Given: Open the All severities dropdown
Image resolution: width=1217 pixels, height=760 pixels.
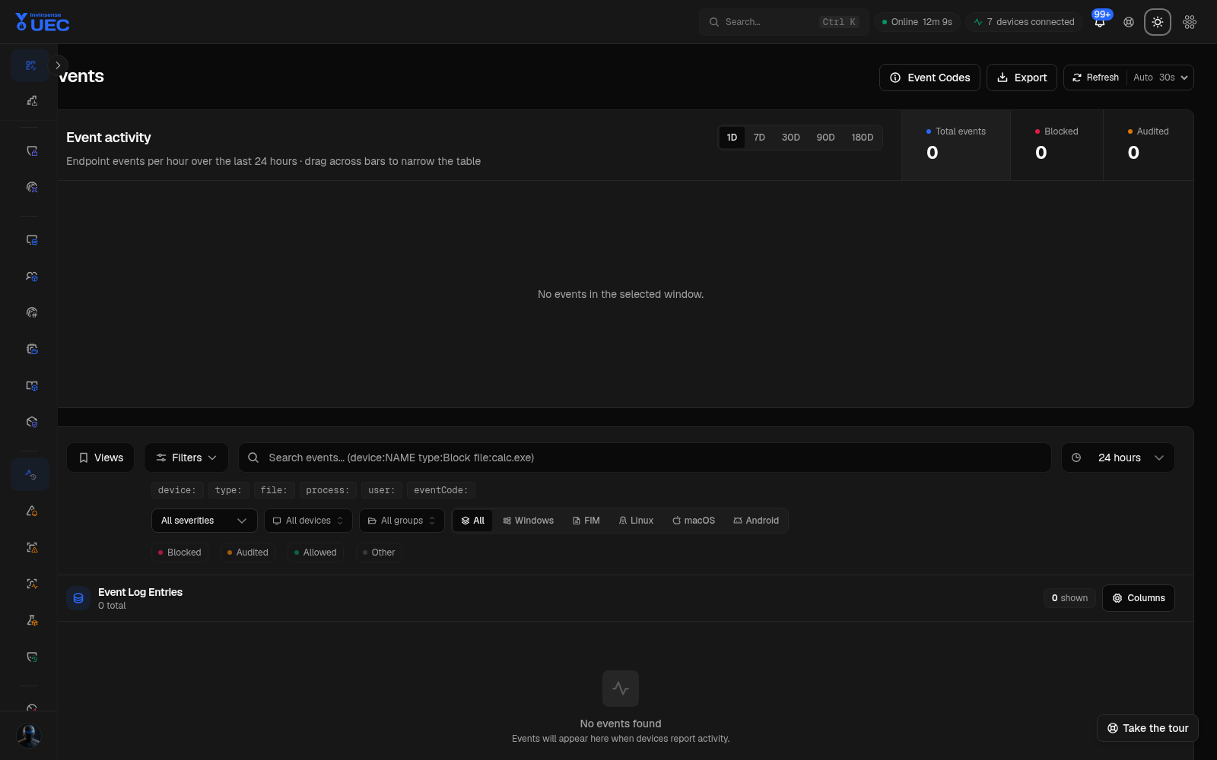Looking at the screenshot, I should [x=204, y=521].
